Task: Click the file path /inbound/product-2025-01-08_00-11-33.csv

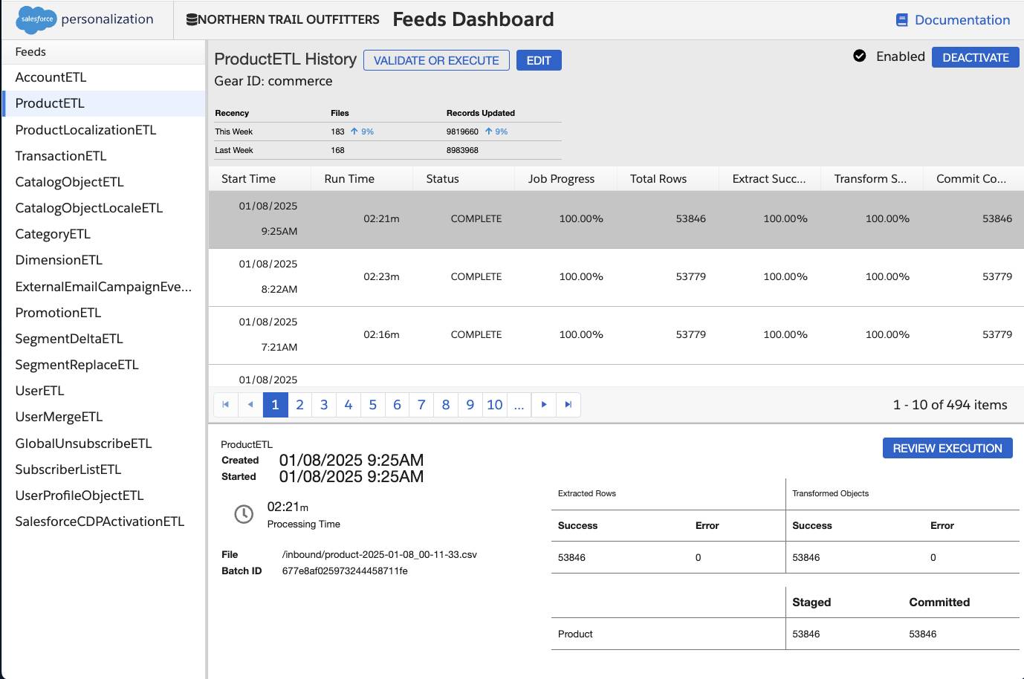Action: [380, 555]
